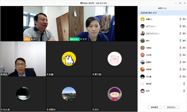187x112 pixels.
Task: Click 刘火星's disabled camera icon in list
Action: coord(184,77)
